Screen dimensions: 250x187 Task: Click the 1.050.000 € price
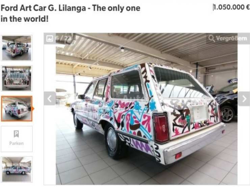(231, 7)
